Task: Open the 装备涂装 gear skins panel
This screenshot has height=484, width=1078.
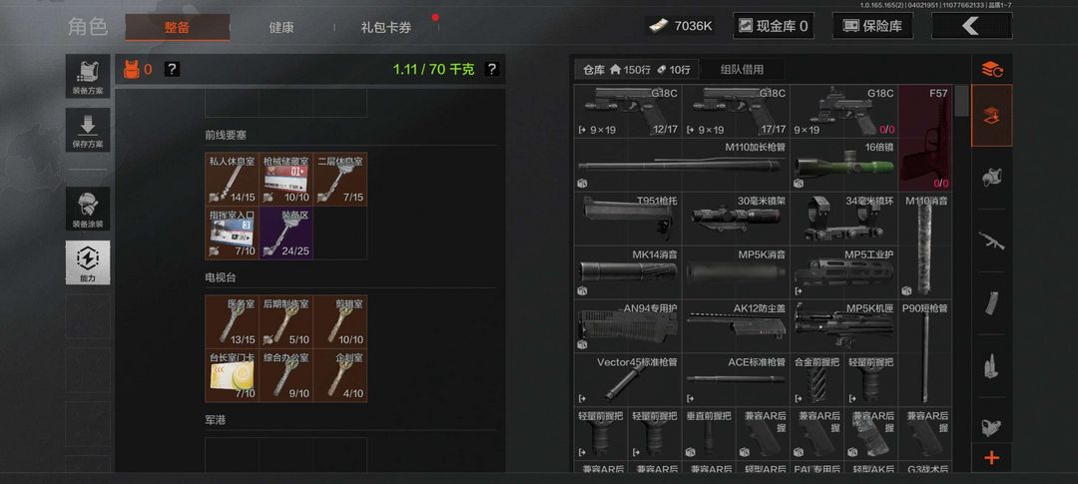Action: tap(88, 208)
